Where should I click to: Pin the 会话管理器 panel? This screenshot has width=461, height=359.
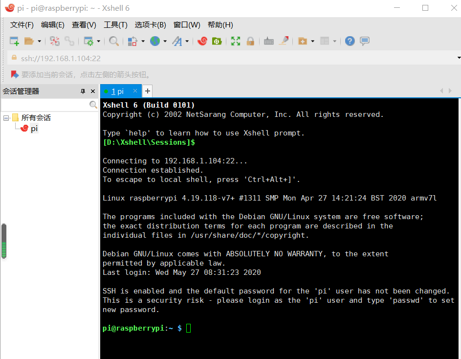click(83, 91)
